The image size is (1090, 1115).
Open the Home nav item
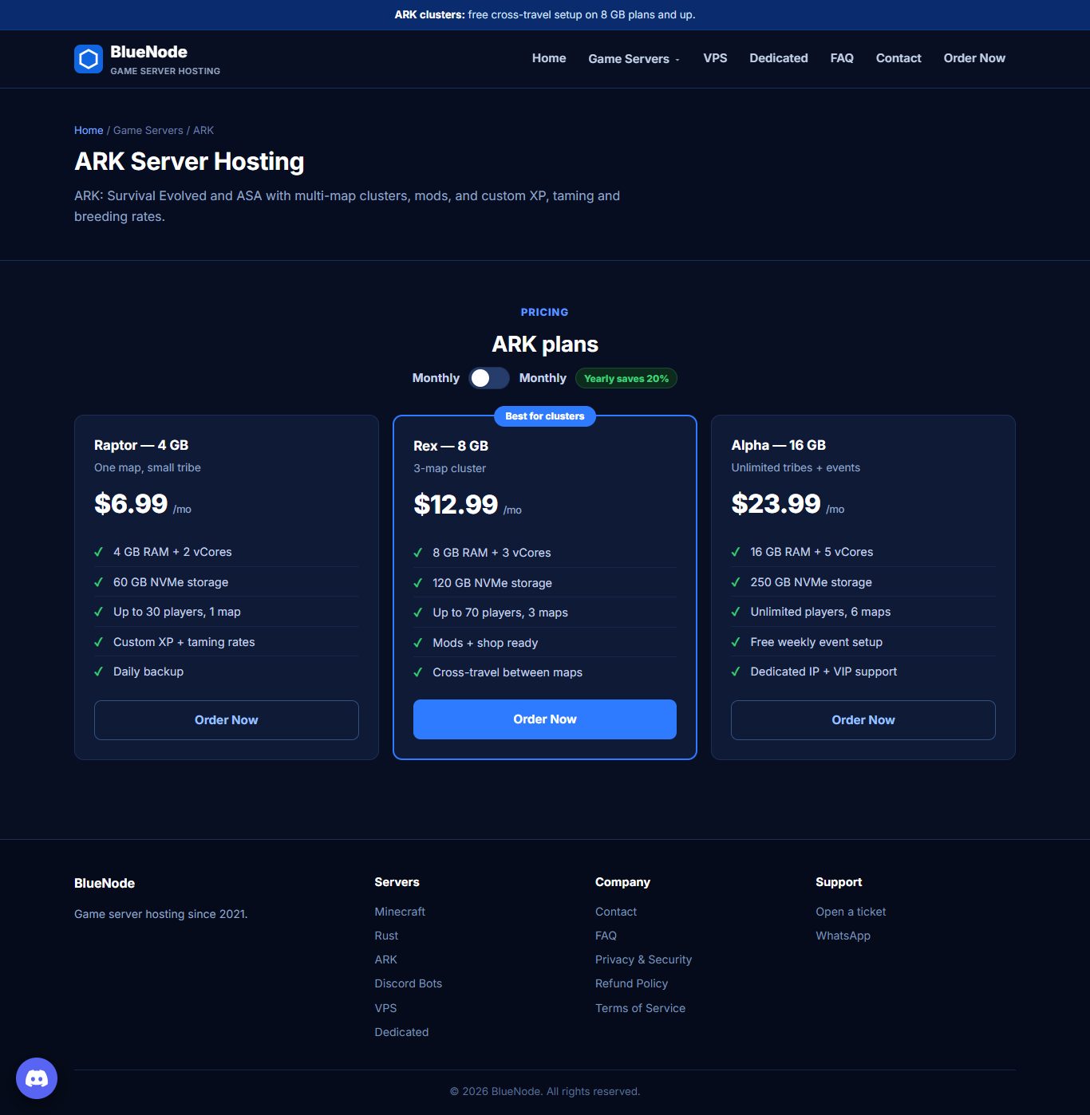point(549,58)
